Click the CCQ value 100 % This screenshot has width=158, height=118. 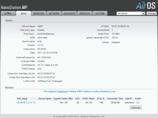point(114,38)
